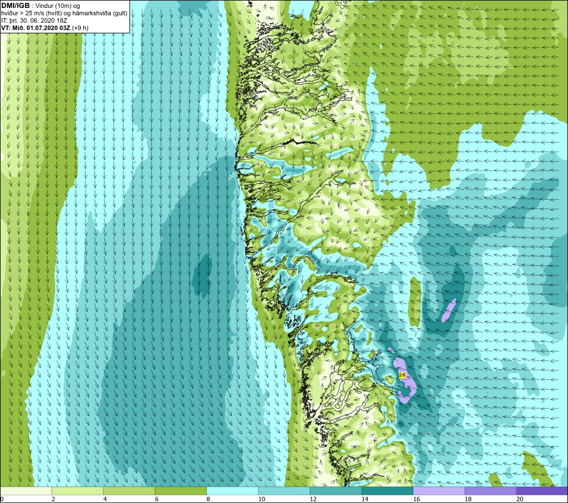Screen dimensions: 568x503
Task: Select the above 20 m/s dark purple swatch
Action: (x=542, y=491)
